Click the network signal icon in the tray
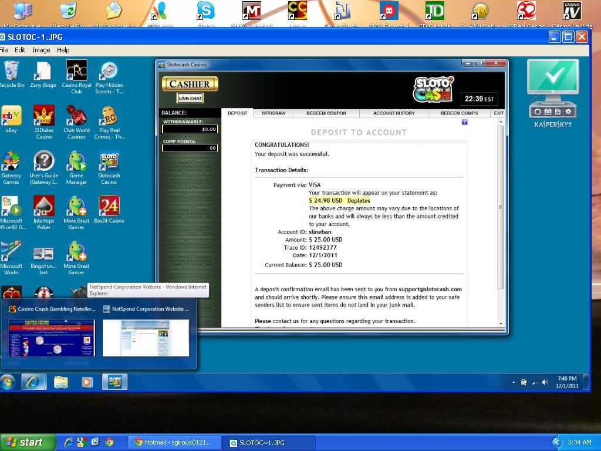The image size is (601, 451). tap(534, 382)
